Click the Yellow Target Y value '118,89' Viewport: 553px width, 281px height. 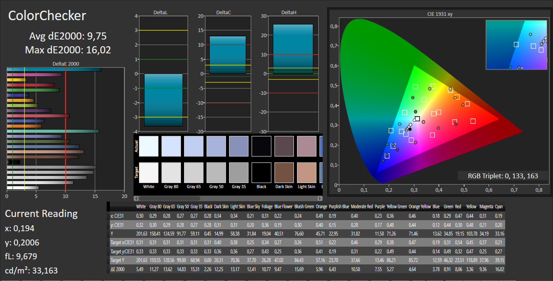pos(472,260)
